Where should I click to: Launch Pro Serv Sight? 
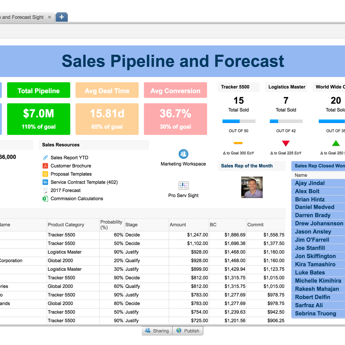tap(183, 185)
